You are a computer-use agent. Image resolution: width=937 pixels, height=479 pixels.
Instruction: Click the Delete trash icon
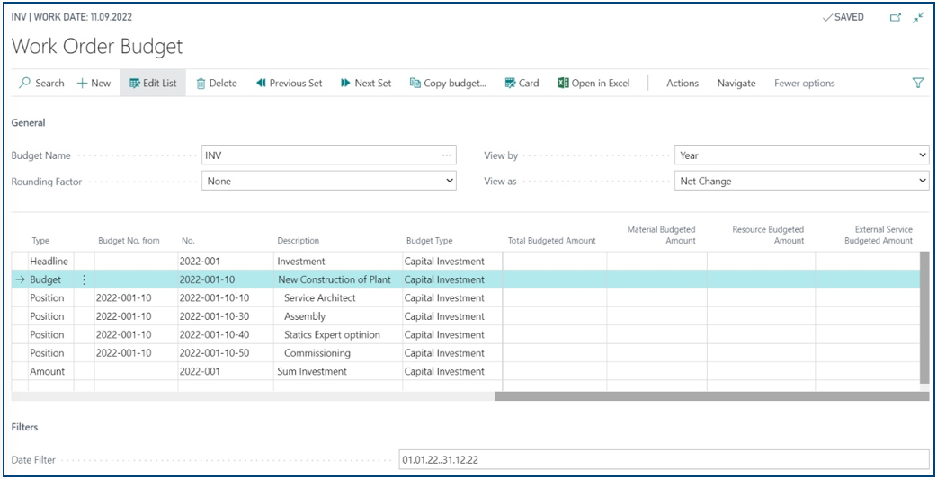[x=201, y=83]
